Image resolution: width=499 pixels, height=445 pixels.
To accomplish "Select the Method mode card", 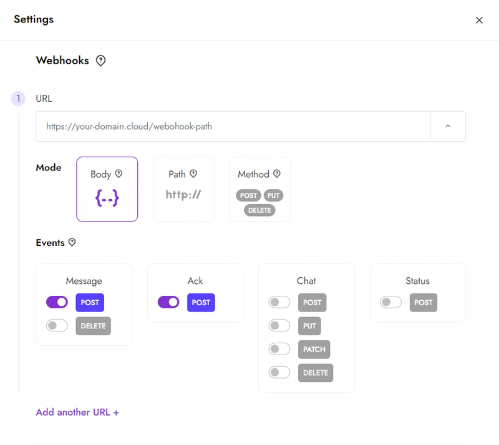I will click(259, 189).
